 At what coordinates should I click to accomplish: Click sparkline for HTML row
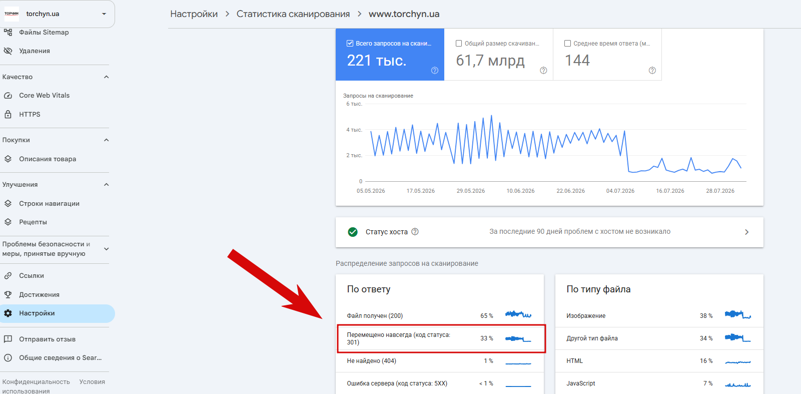coord(738,361)
